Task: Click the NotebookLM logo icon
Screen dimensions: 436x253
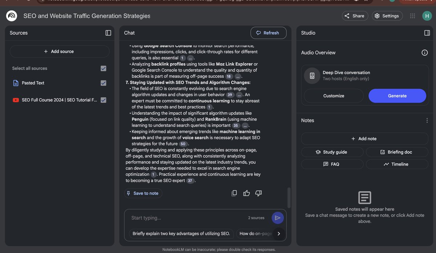Action: point(12,16)
